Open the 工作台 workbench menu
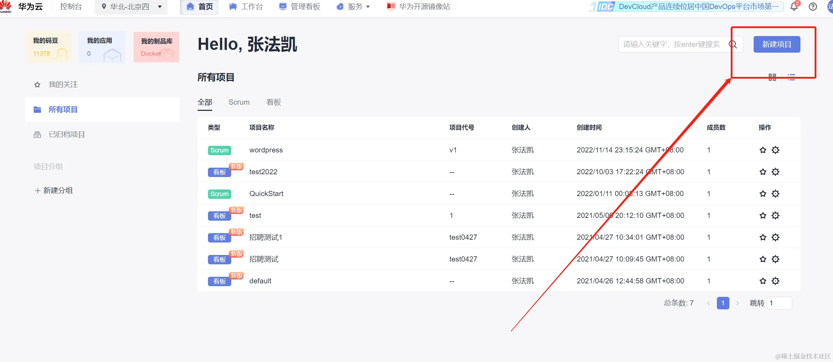 246,7
